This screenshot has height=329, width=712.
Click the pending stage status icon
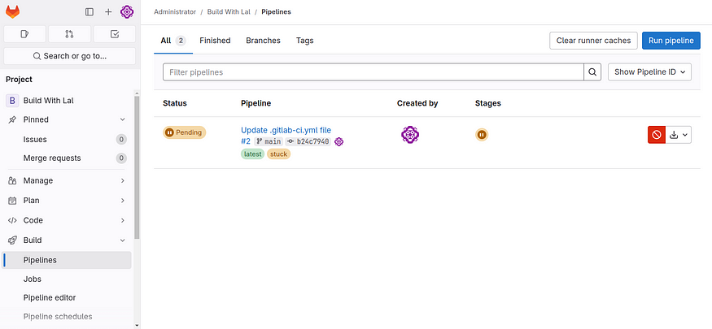(x=482, y=135)
